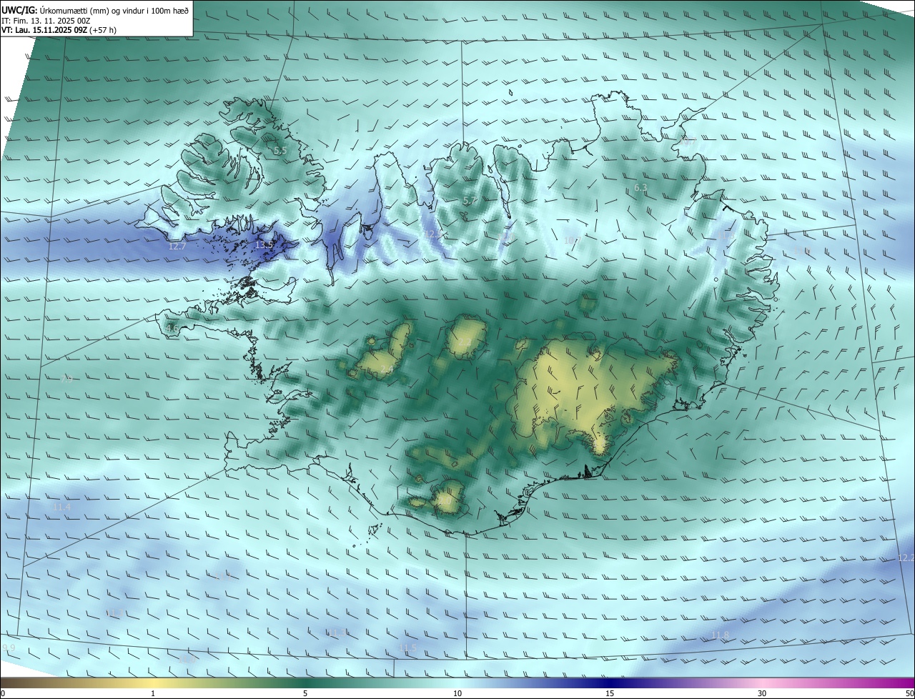Screen dimensions: 915x699
Task: Click the colorbar tick label 10
Action: pyautogui.click(x=457, y=693)
